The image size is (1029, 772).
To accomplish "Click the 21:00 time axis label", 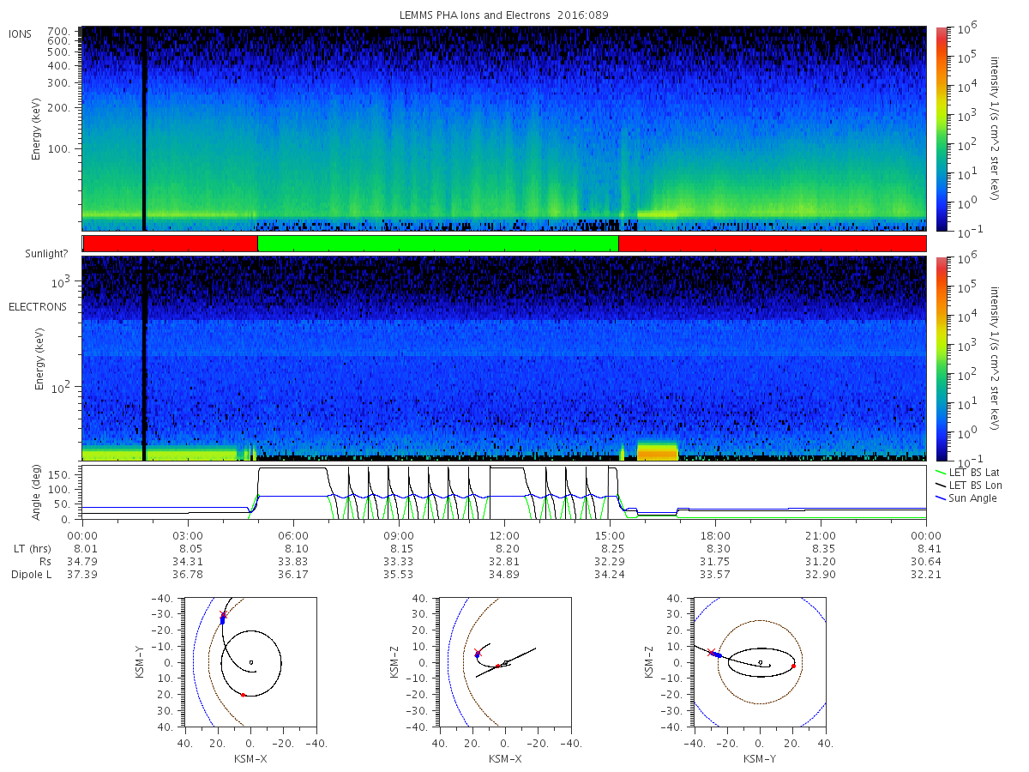I will click(821, 535).
